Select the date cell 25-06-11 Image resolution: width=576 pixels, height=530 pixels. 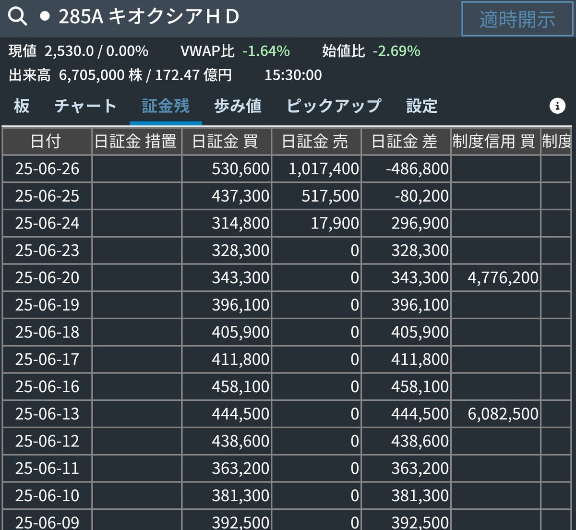pos(47,468)
